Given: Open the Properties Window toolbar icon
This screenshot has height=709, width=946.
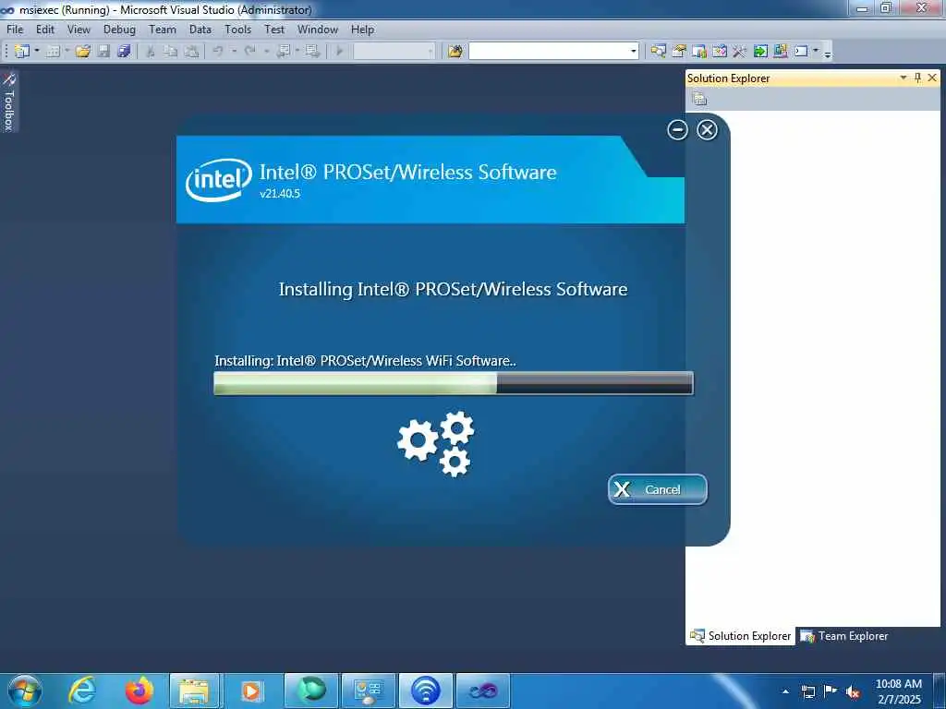Looking at the screenshot, I should tap(679, 52).
